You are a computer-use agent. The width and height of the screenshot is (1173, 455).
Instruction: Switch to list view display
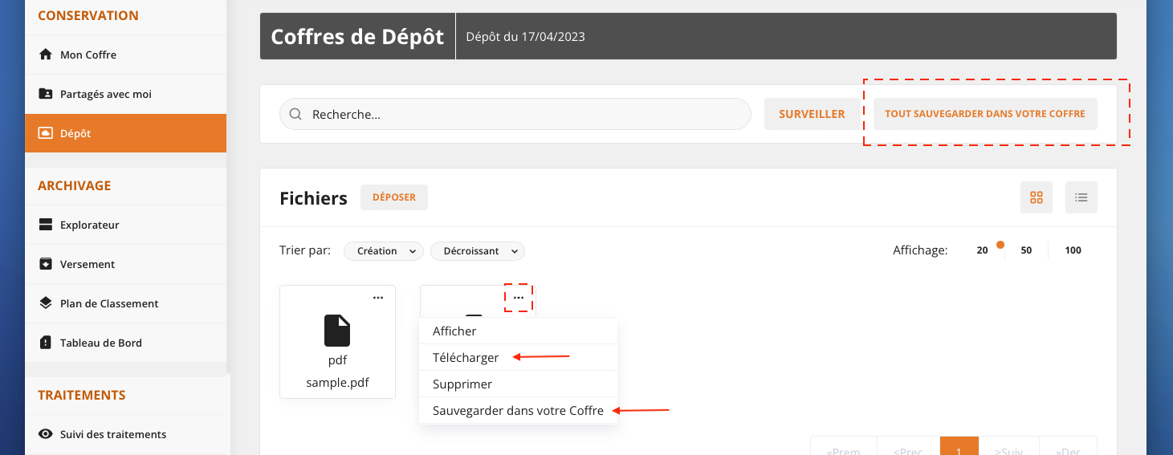coord(1081,197)
